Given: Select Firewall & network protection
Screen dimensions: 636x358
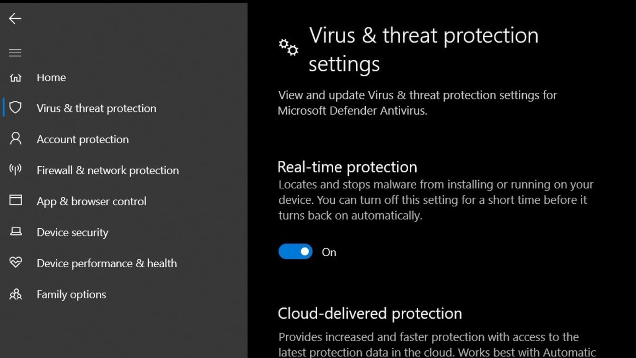Looking at the screenshot, I should pos(108,170).
